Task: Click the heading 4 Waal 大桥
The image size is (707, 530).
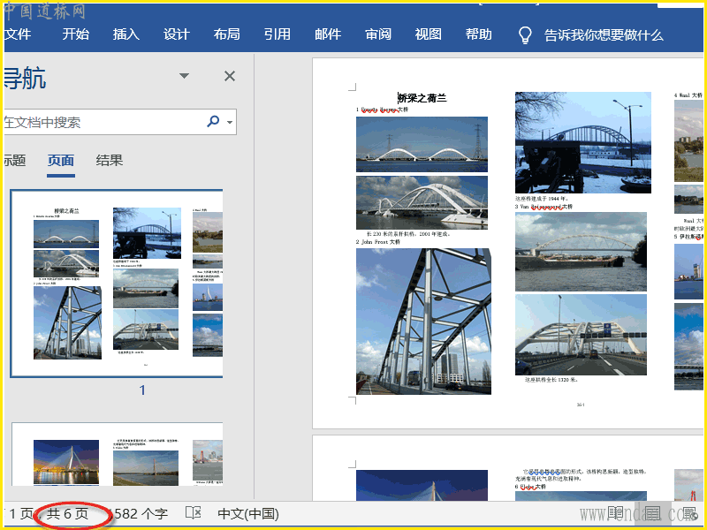Action: pos(688,95)
